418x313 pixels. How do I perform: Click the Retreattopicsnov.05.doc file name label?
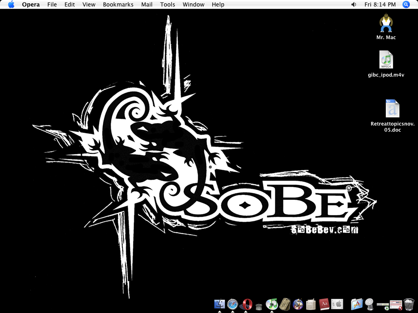pos(392,127)
